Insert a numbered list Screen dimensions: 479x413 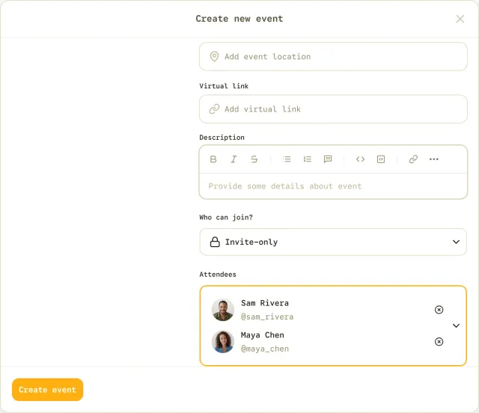click(x=308, y=159)
